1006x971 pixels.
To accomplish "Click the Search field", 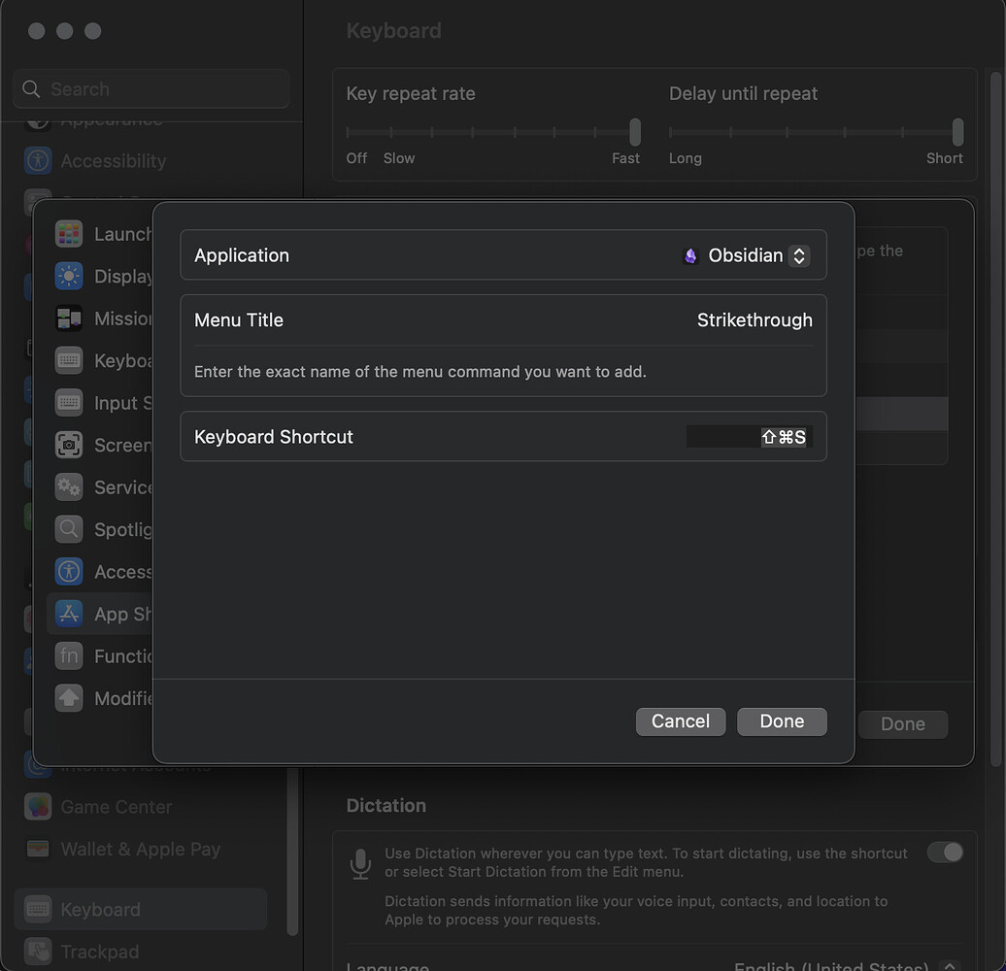I will coord(151,88).
